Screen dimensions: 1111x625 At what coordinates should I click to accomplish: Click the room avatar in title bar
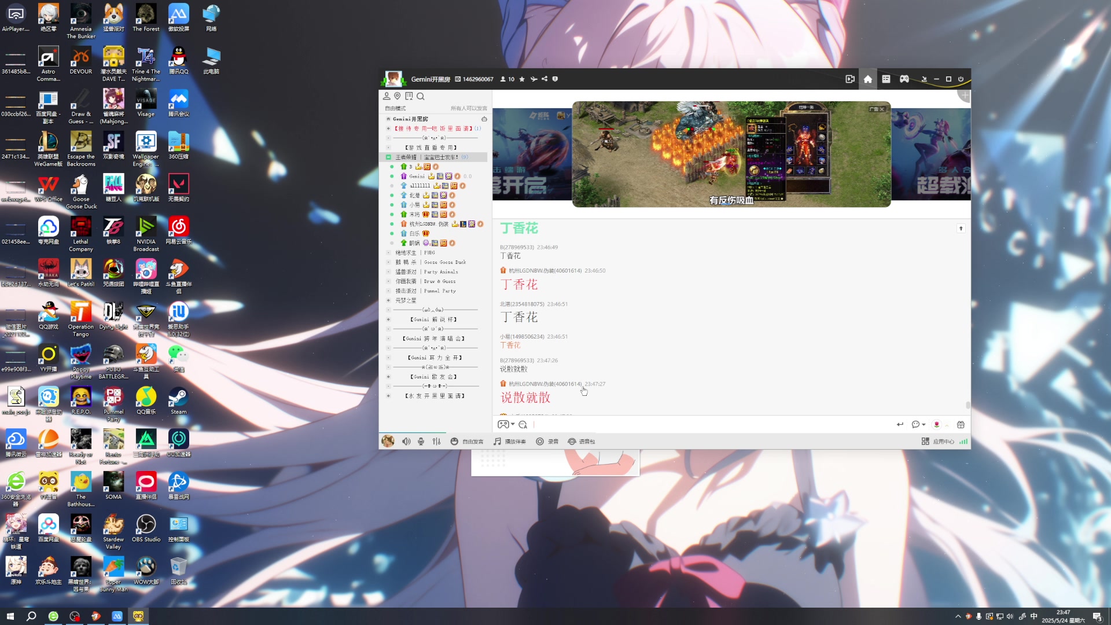(x=393, y=79)
